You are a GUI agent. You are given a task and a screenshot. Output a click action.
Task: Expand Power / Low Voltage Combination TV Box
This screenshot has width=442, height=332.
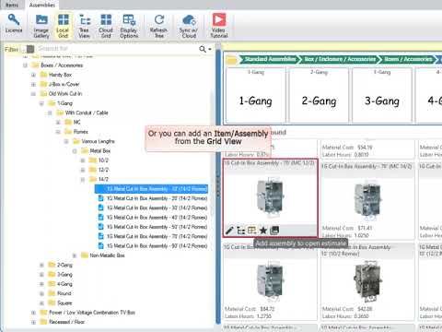pyautogui.click(x=33, y=313)
